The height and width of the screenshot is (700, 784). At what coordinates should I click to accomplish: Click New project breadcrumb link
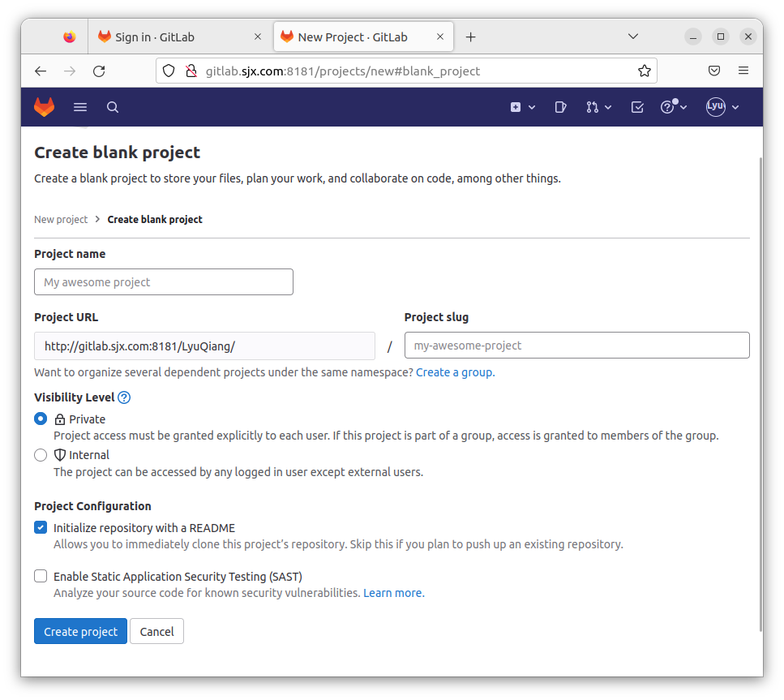[x=61, y=220]
